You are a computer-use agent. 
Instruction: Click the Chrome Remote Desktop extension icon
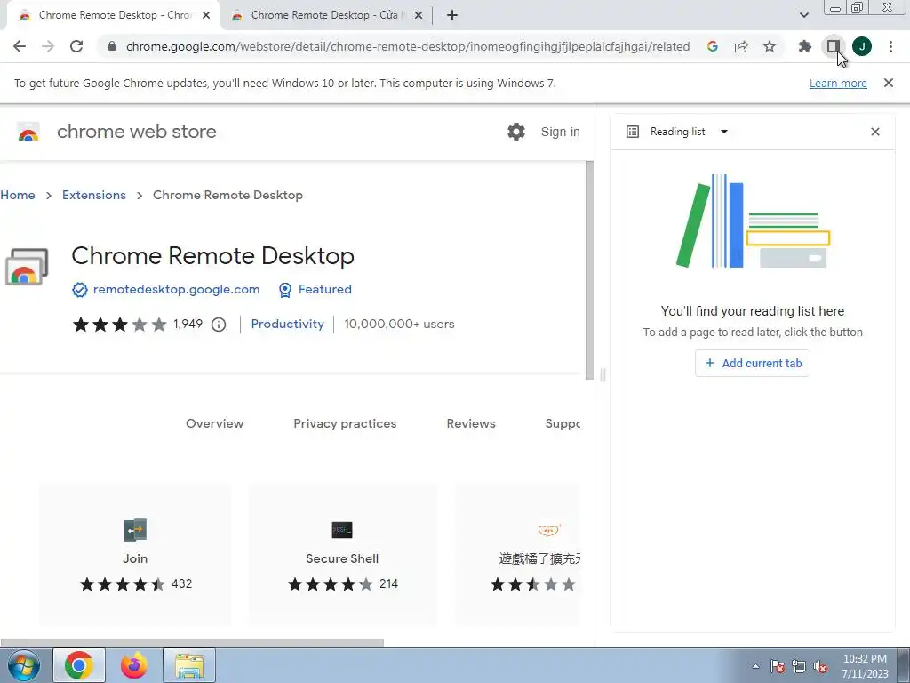[27, 267]
